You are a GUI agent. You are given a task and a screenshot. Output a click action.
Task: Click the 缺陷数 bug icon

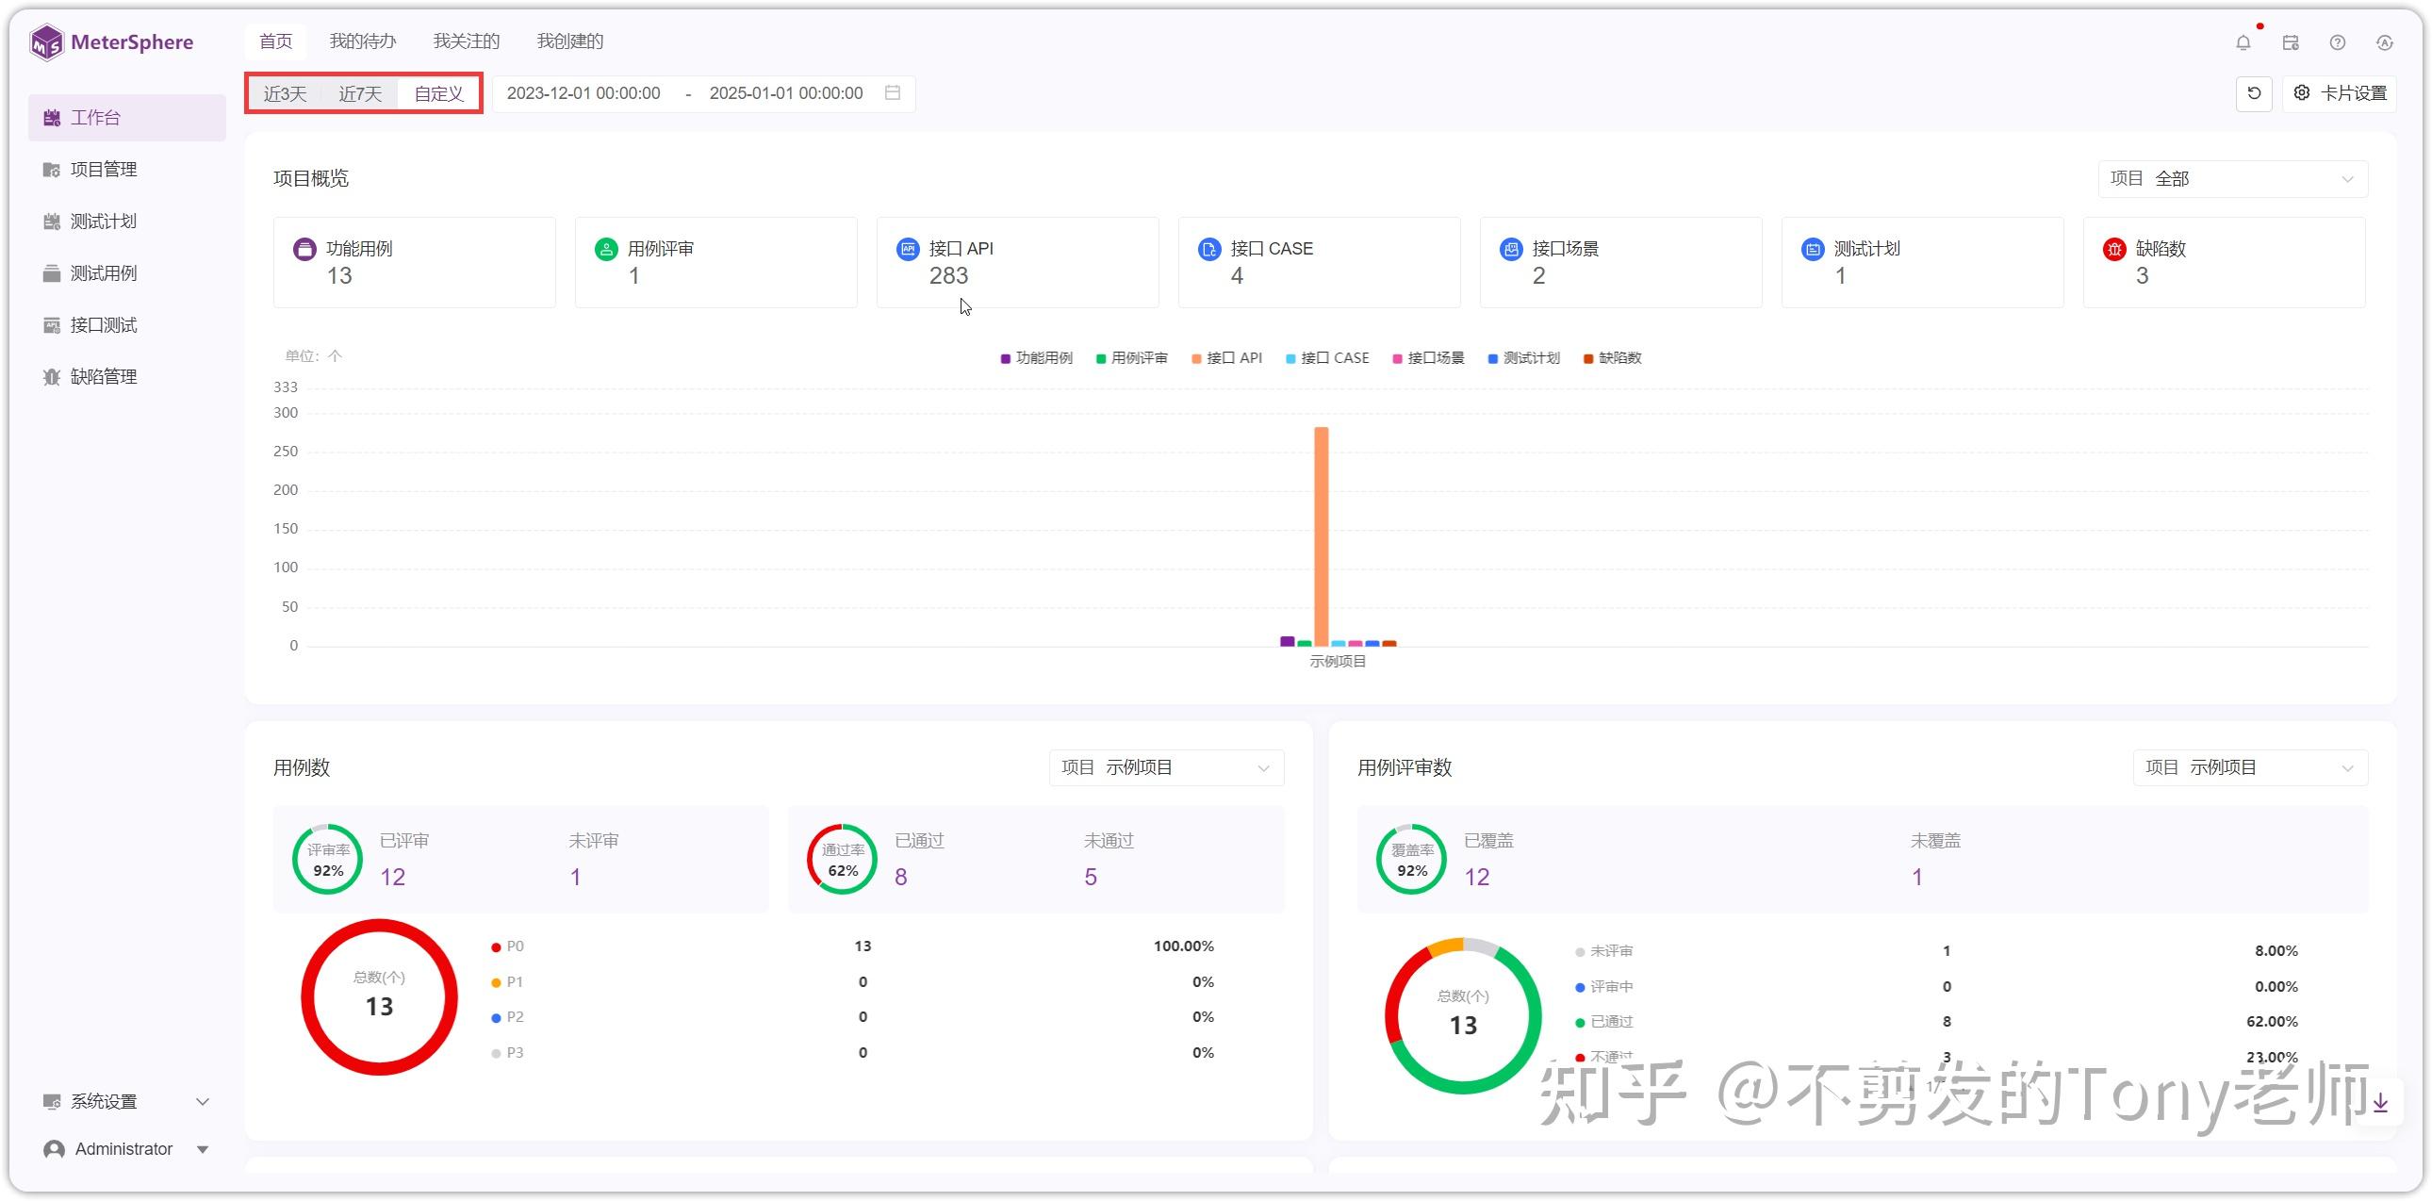click(x=2113, y=249)
